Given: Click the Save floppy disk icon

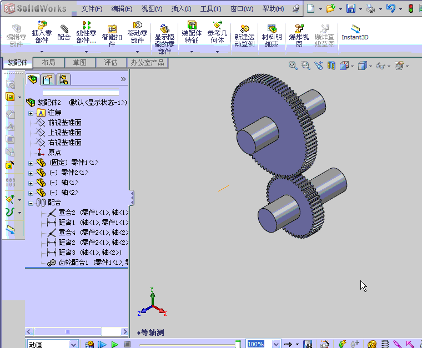Looking at the screenshot, I should [351, 8].
